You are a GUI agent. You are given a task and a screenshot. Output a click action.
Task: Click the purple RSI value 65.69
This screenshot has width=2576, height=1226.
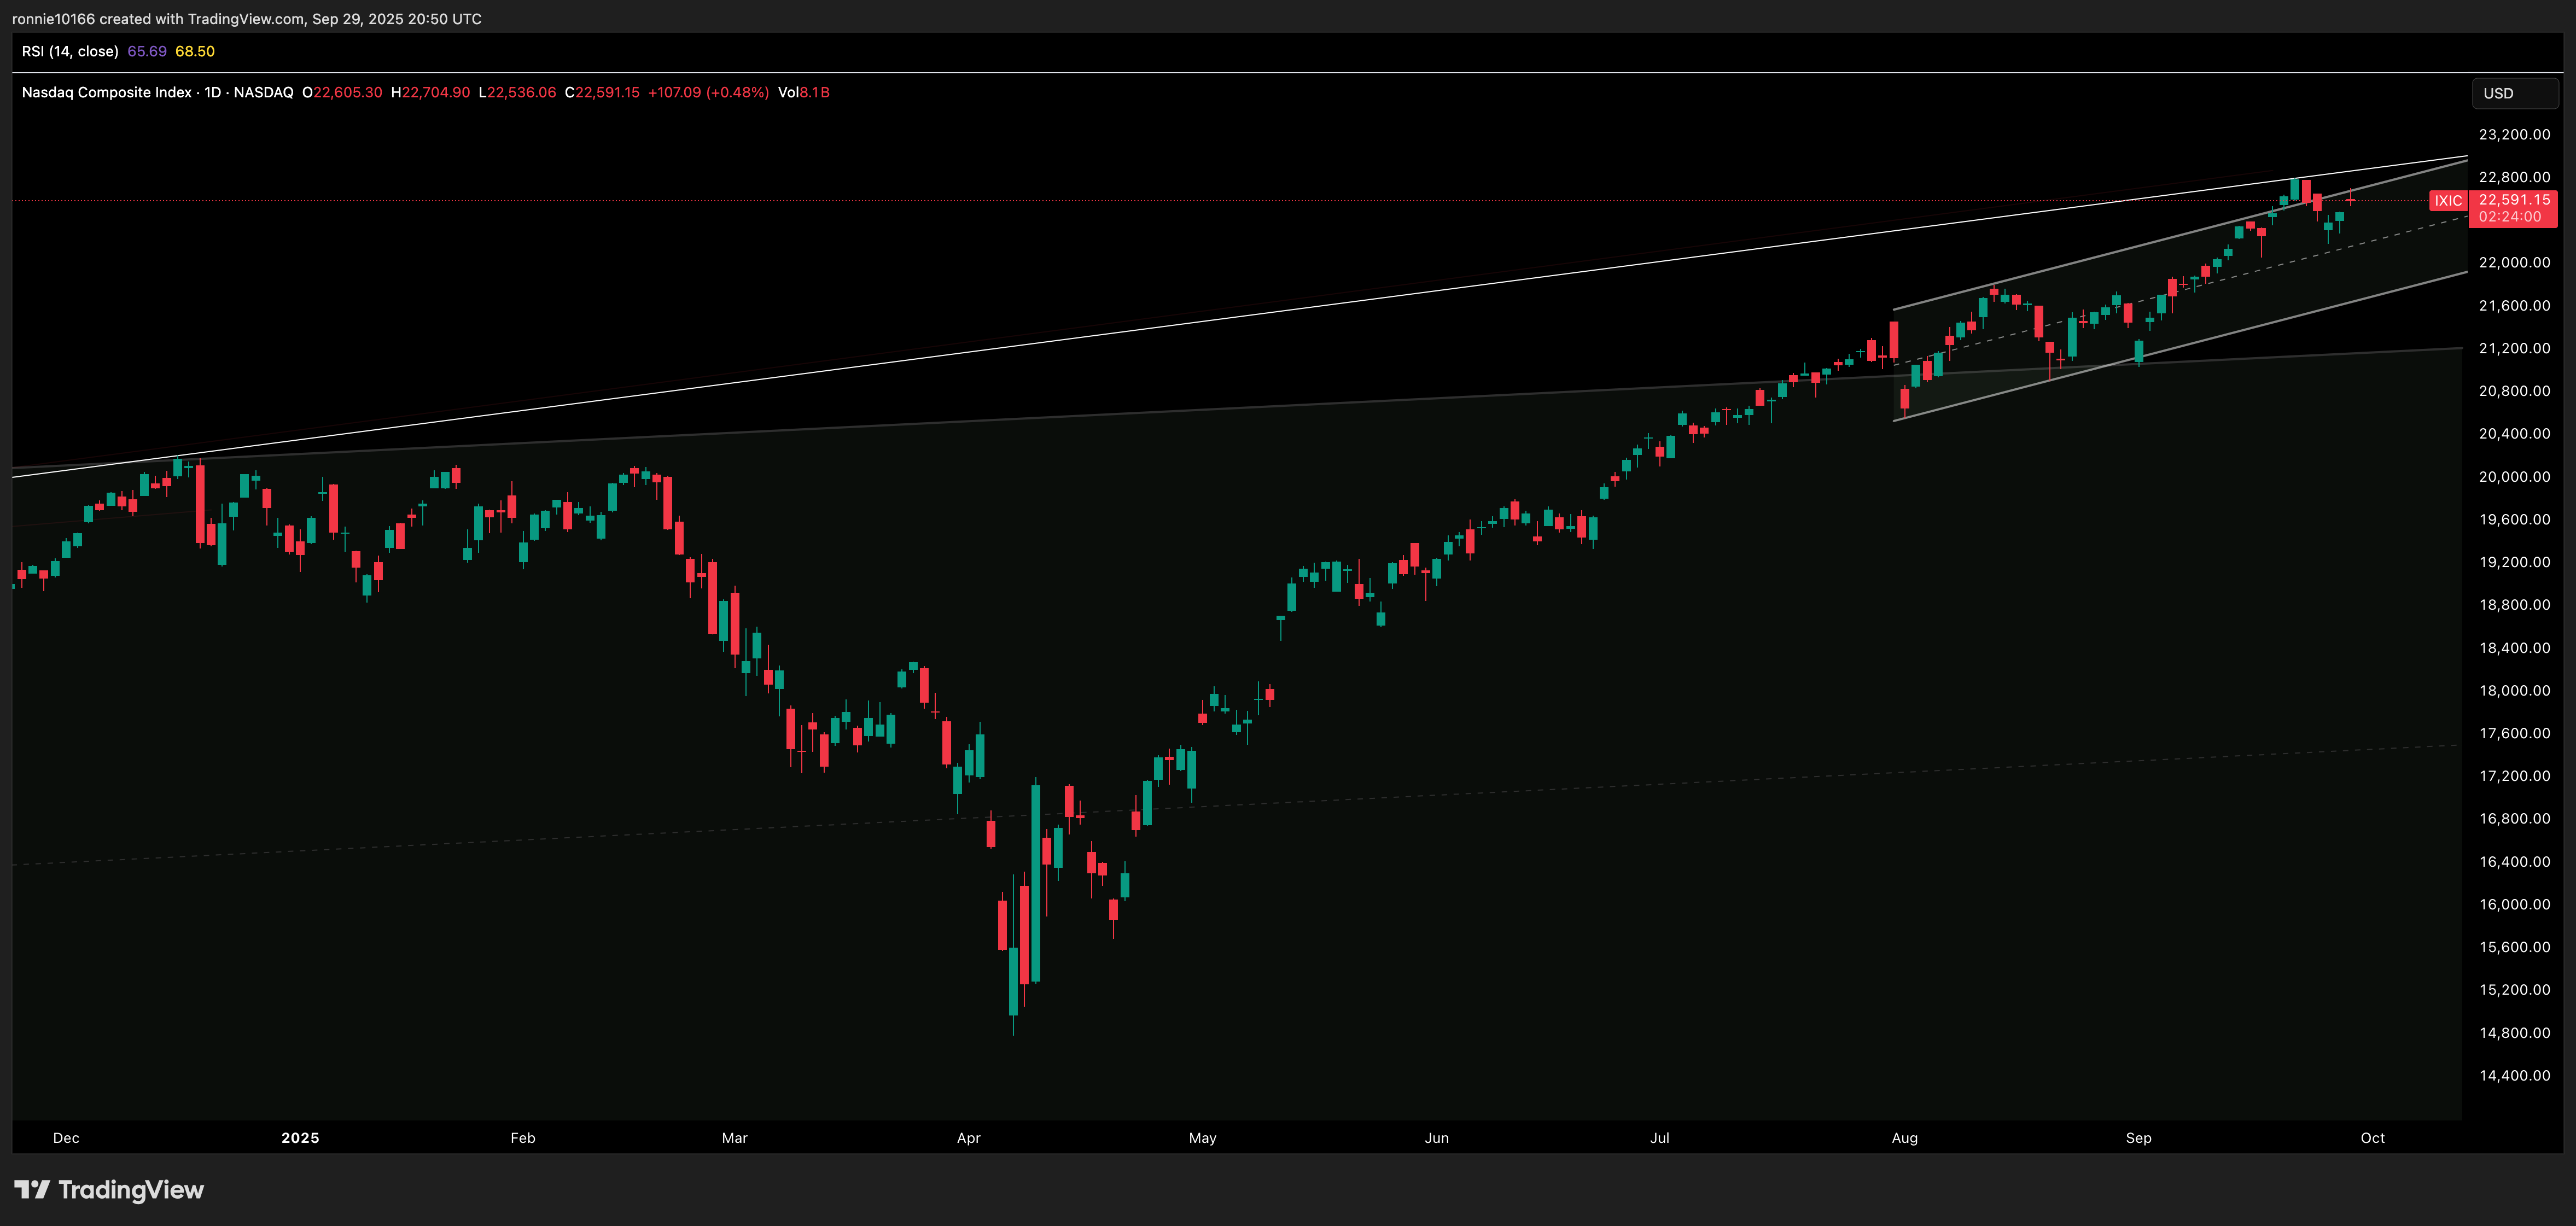147,51
